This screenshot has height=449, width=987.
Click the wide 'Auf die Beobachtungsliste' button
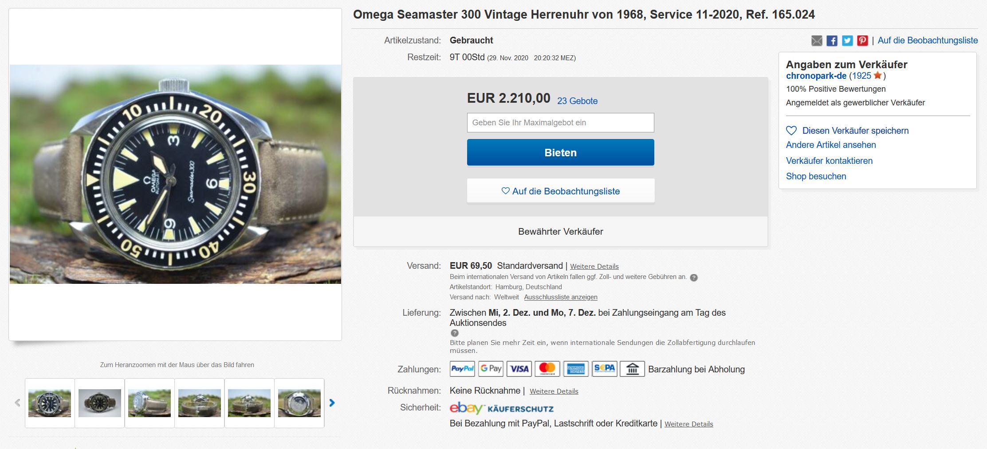coord(560,191)
